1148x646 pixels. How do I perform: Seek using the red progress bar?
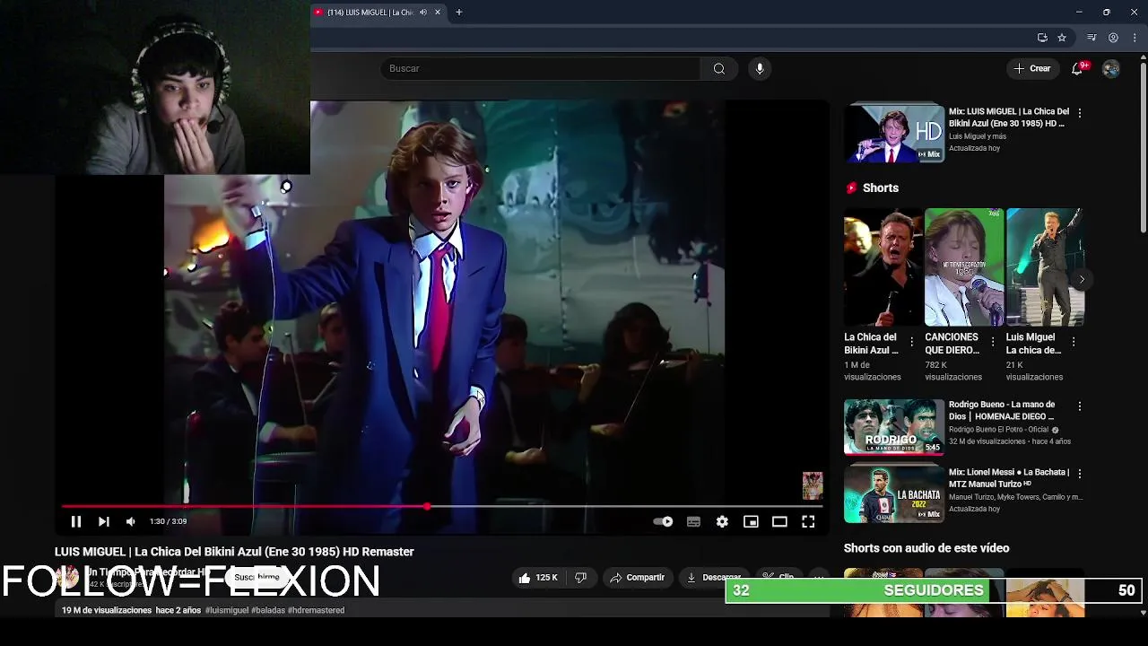click(x=442, y=507)
